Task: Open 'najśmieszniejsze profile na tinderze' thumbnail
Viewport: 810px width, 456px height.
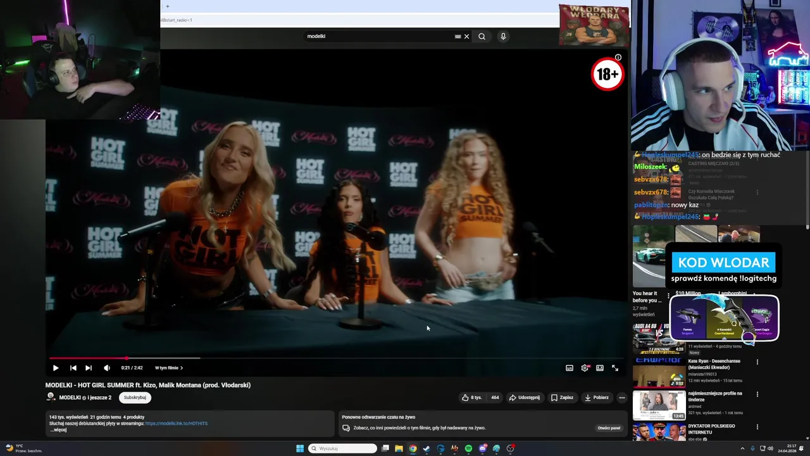Action: click(659, 405)
